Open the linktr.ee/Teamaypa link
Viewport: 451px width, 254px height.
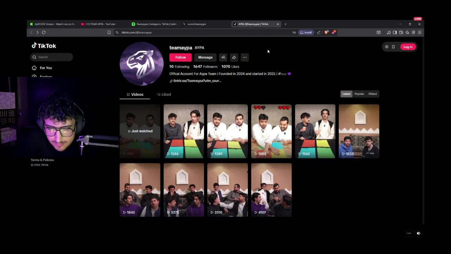(x=196, y=81)
